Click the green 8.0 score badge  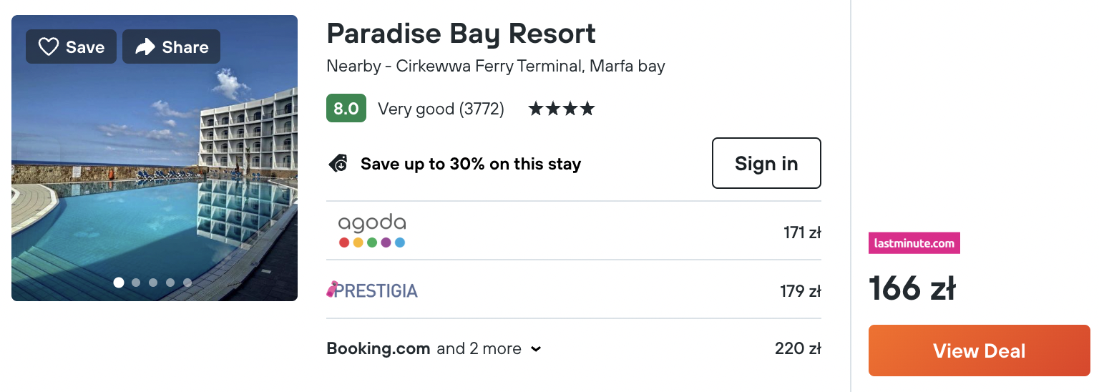[346, 109]
